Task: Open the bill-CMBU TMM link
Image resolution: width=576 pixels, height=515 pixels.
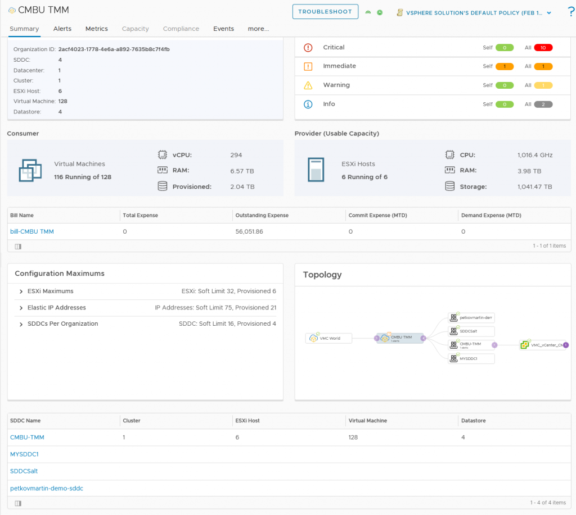Action: pos(32,231)
